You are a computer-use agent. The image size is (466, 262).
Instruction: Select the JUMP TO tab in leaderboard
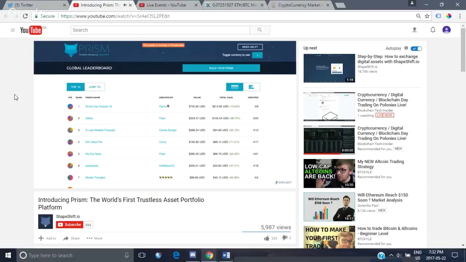(95, 87)
